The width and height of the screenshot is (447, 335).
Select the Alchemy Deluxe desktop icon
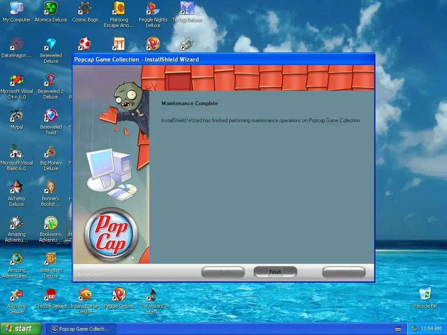pos(17,193)
